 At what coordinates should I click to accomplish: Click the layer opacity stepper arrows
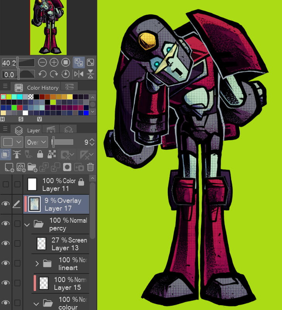[x=92, y=142]
